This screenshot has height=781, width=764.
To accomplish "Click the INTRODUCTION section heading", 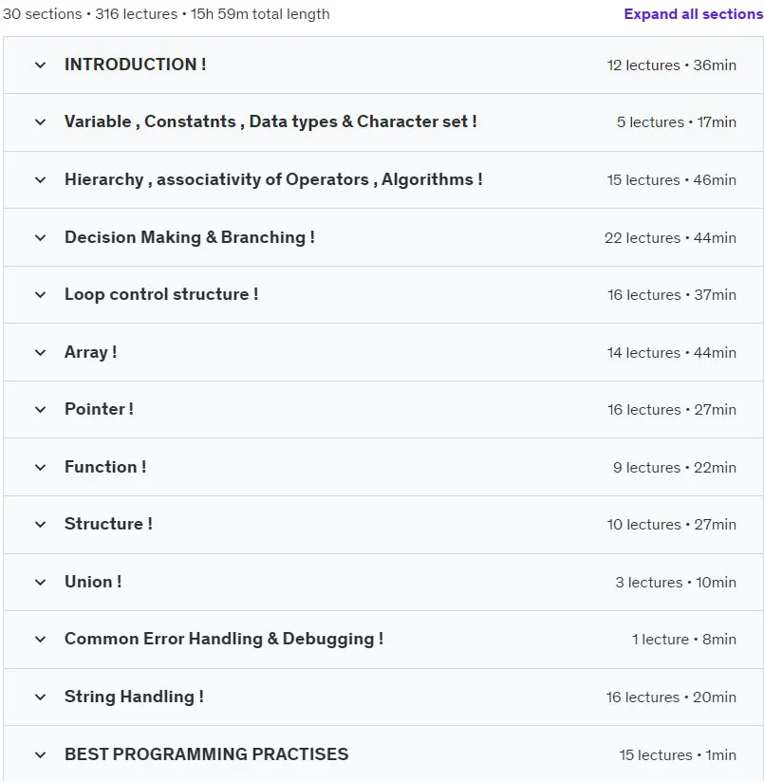I will coord(135,65).
